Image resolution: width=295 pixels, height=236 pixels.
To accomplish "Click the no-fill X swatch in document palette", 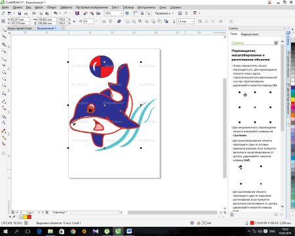I will coord(21,217).
